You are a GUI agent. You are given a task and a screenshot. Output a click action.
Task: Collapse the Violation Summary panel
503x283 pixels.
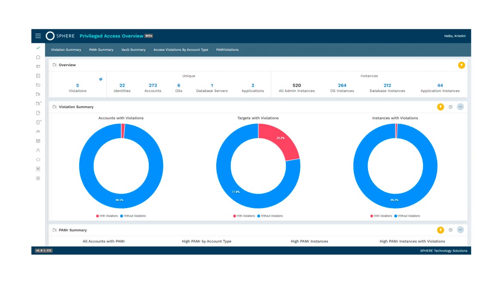tap(460, 107)
